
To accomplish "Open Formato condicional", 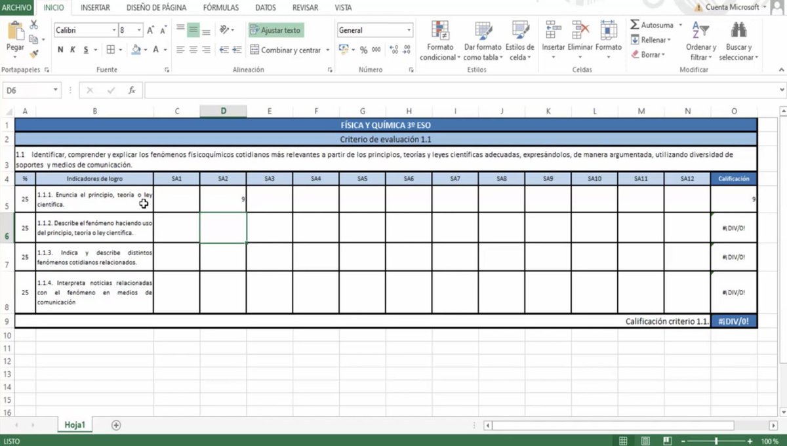I will [440, 40].
